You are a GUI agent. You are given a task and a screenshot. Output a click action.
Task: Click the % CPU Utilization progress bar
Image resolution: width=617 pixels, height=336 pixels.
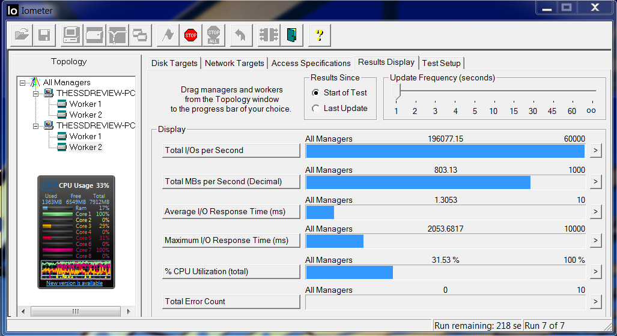(x=445, y=272)
